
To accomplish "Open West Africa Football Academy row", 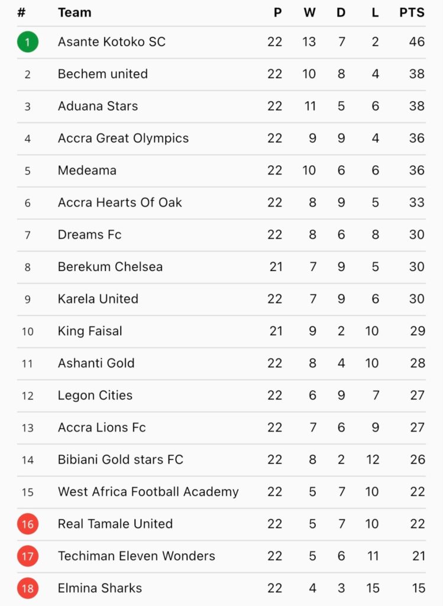I will [148, 492].
